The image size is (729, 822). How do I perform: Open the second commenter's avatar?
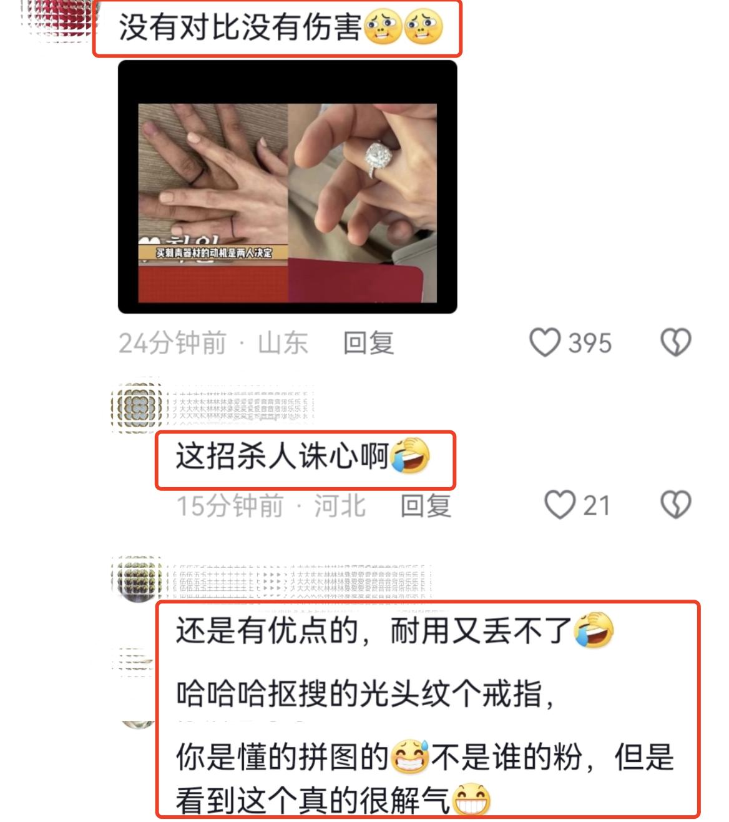pos(137,407)
